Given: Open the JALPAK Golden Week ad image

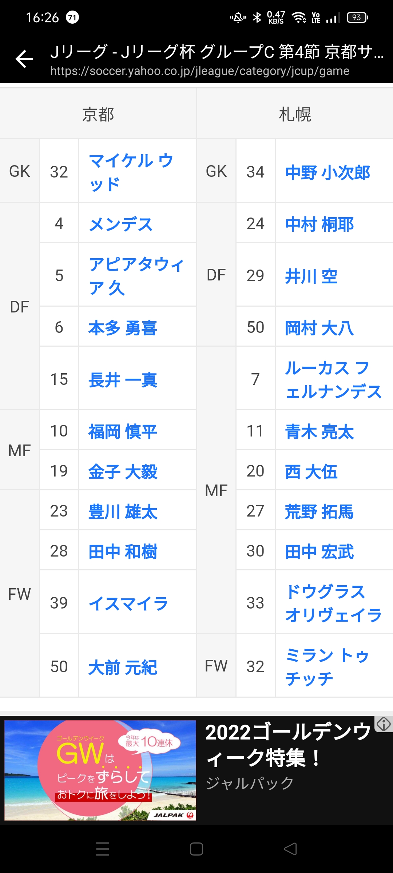Looking at the screenshot, I should click(100, 770).
